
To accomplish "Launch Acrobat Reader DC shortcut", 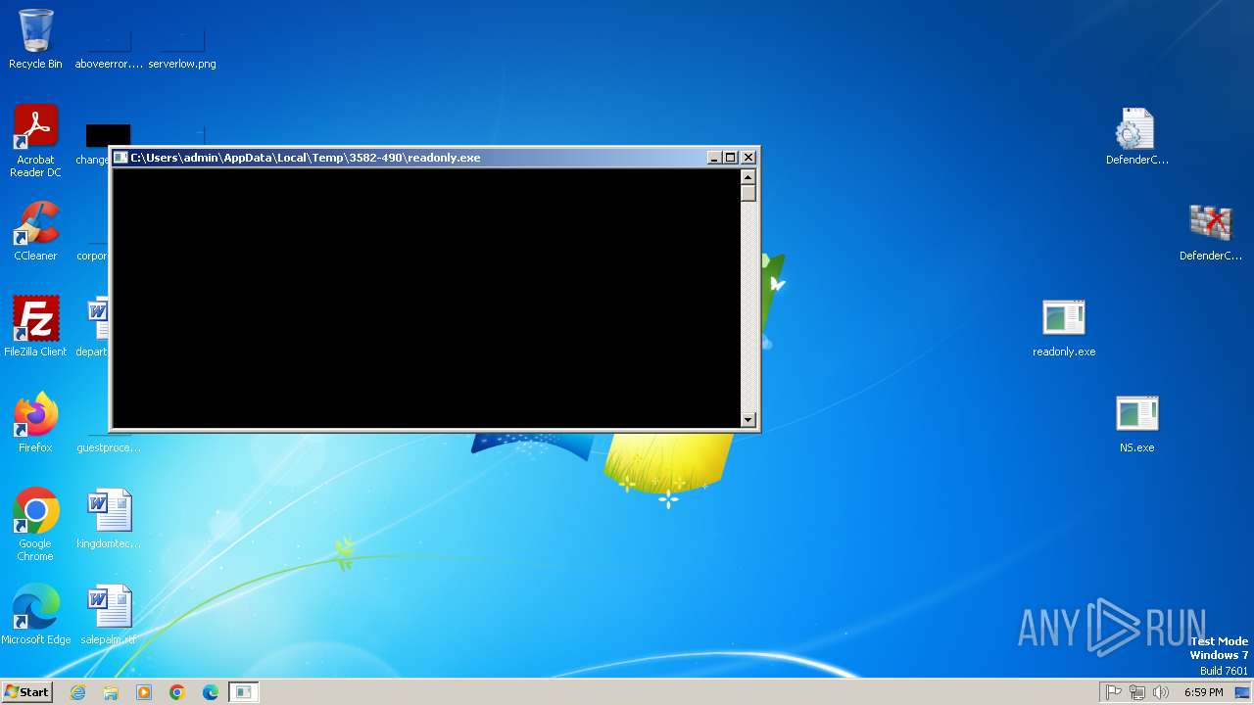I will click(x=35, y=140).
